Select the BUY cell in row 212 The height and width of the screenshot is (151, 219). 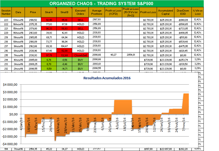(x=80, y=69)
